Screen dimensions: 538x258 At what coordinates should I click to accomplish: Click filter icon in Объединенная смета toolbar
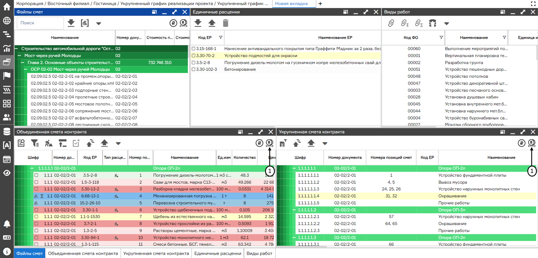point(35,143)
